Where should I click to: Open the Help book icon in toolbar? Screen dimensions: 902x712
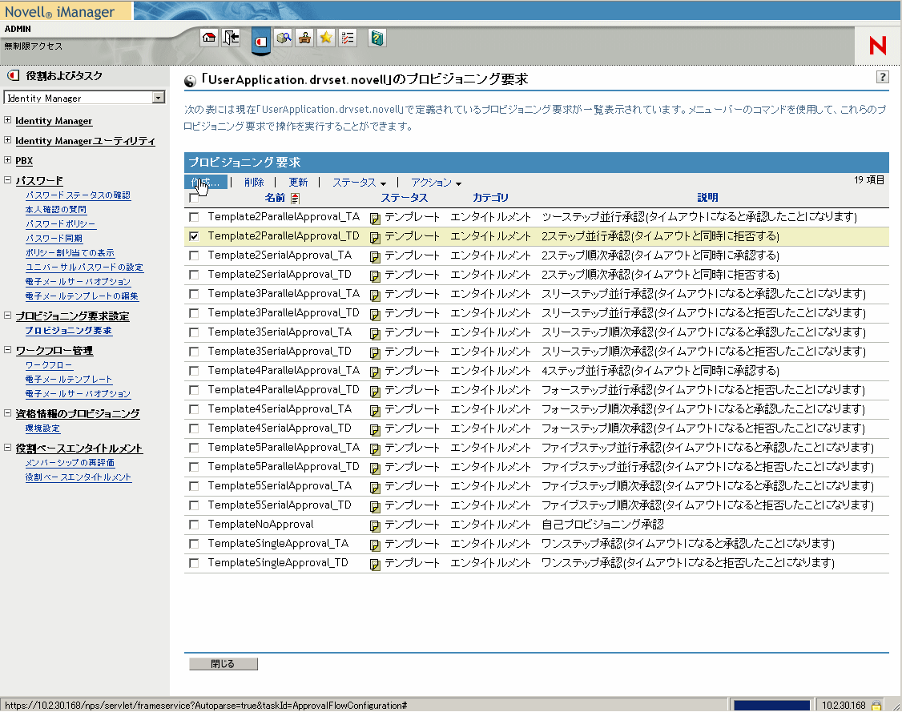click(377, 38)
